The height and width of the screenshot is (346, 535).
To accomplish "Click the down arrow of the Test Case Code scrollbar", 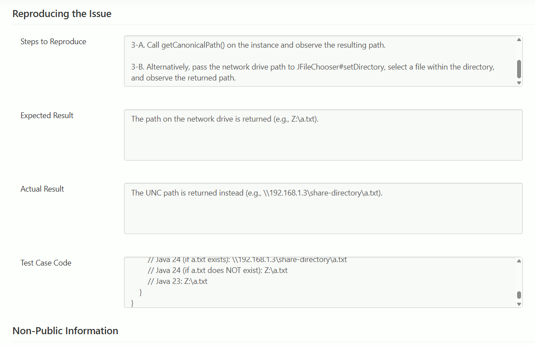I will [x=519, y=304].
